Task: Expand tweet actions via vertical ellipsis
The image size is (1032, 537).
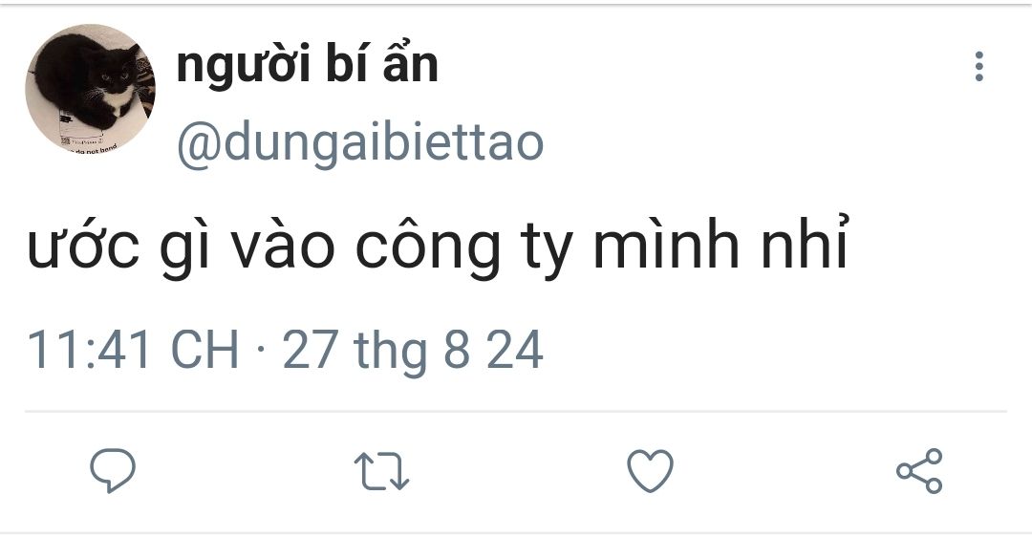Action: 979,67
